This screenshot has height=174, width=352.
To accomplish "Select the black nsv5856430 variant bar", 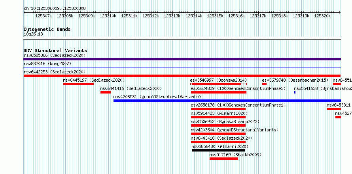I will tap(218, 150).
